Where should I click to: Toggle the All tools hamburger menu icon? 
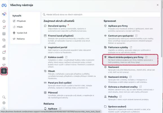(x=4, y=71)
